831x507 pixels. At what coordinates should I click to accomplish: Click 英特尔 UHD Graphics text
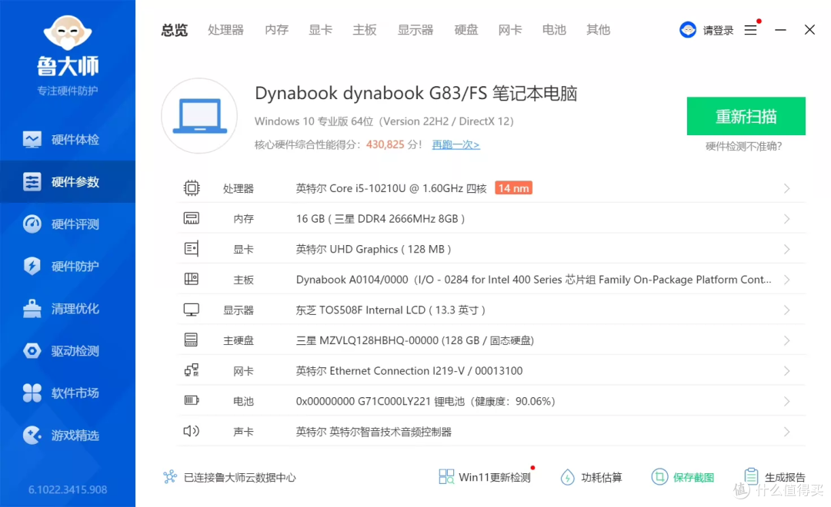[373, 249]
